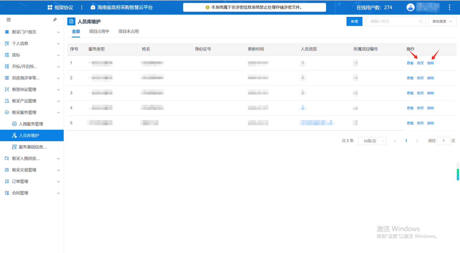Click the 框采门户首页 sidebar icon
460x253 pixels.
[7, 32]
